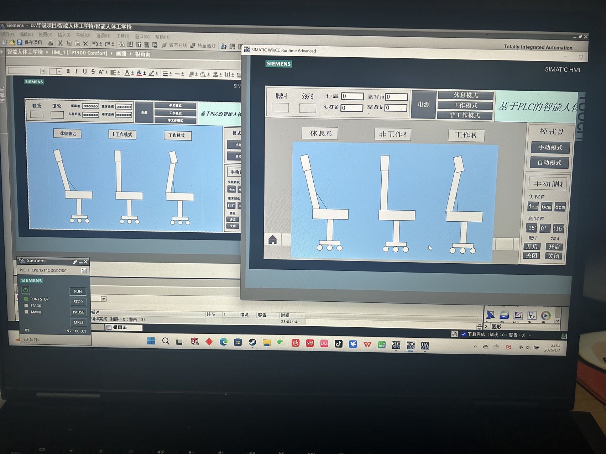
Task: Open the 在线(O) menu
Action: (83, 35)
